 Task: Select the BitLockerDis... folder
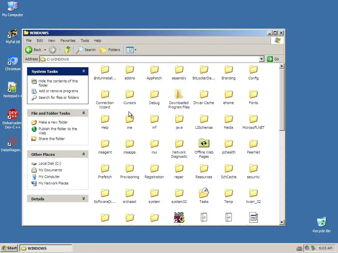204,72
